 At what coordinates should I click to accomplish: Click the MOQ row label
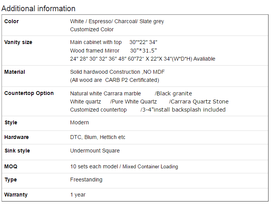coord(11,166)
